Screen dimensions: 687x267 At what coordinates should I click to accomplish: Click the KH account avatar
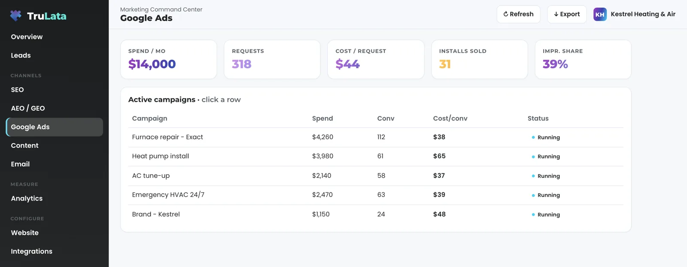600,14
